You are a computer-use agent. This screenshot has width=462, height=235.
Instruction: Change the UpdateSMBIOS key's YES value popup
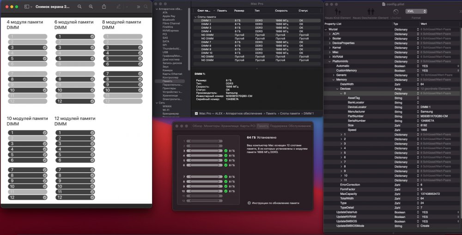click(x=458, y=221)
